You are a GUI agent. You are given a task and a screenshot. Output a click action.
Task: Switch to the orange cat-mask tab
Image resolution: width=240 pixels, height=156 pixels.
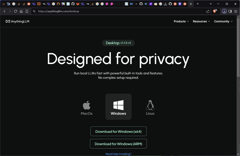tap(39, 4)
